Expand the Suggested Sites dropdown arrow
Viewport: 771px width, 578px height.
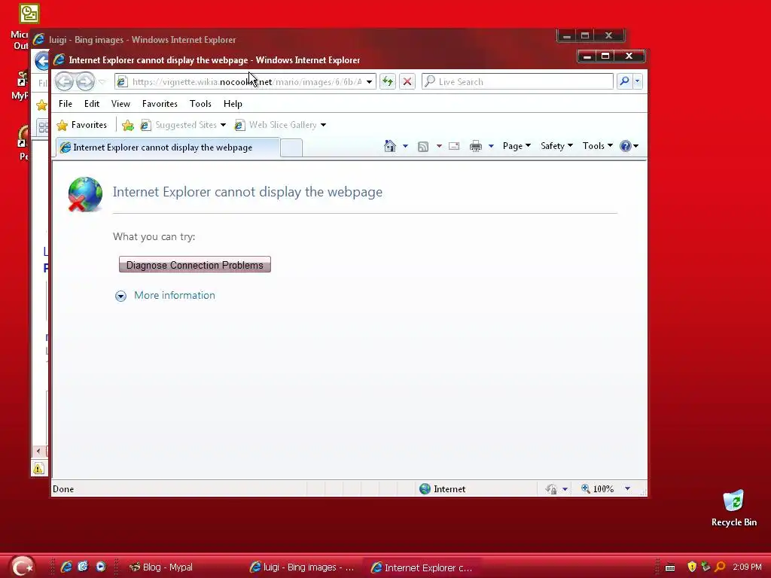click(223, 126)
